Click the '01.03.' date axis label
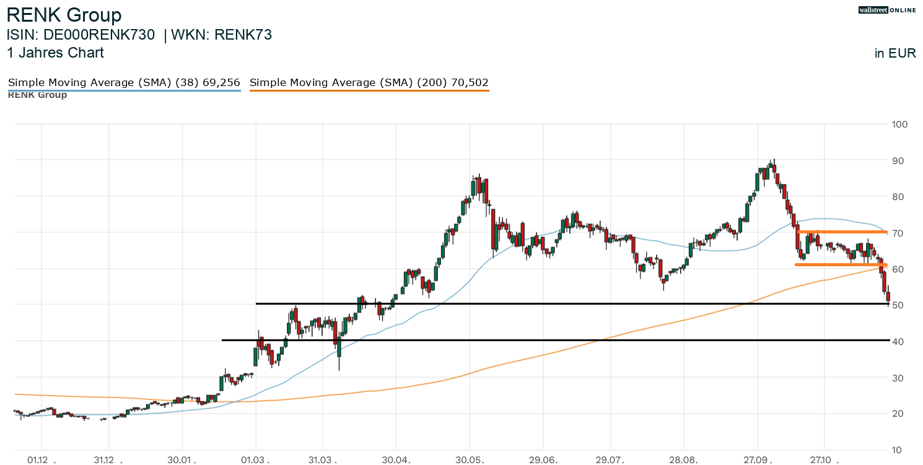923x465 pixels. [256, 460]
